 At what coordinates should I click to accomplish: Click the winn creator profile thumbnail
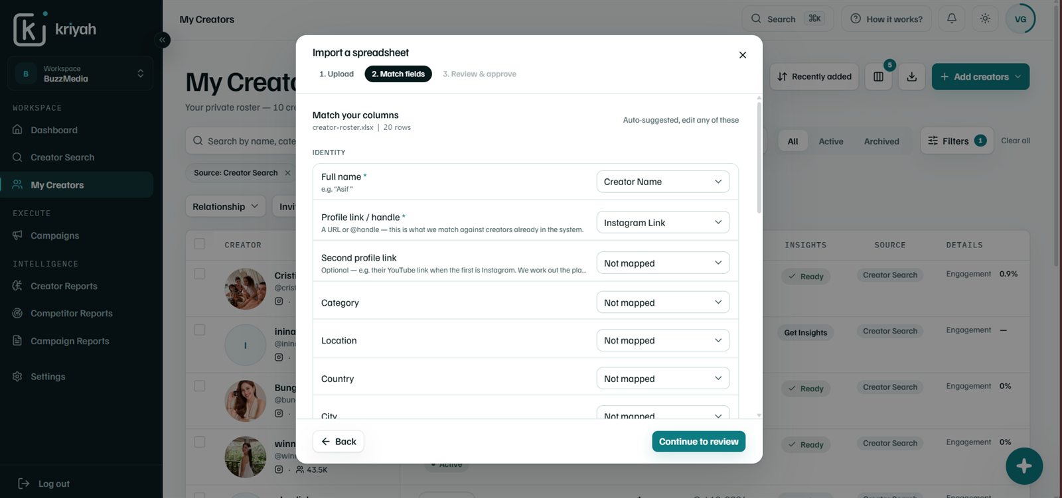click(245, 457)
